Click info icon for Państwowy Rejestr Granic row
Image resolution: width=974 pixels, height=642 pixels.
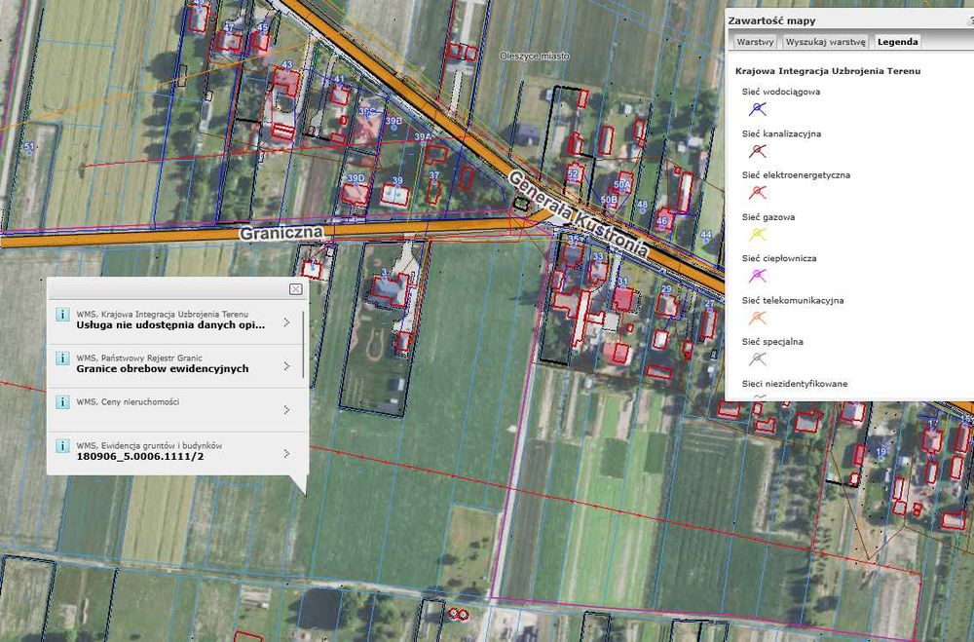[x=62, y=358]
